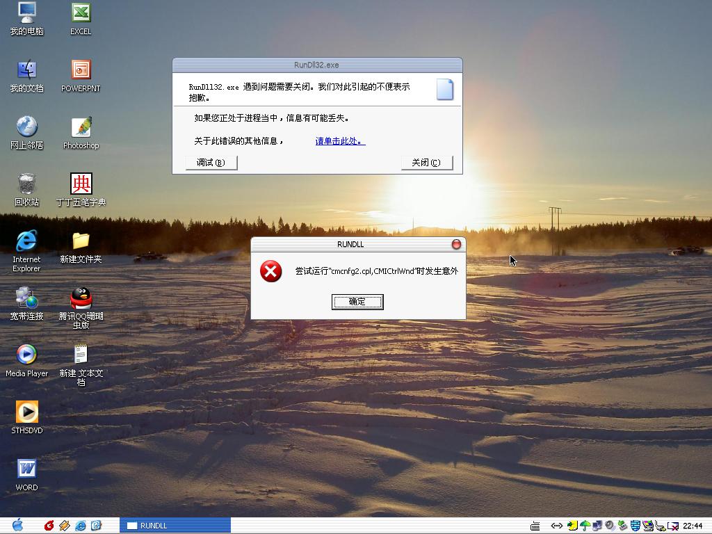Screen dimensions: 712x534
Task: Click the taskbar clock showing 22:44
Action: 693,526
